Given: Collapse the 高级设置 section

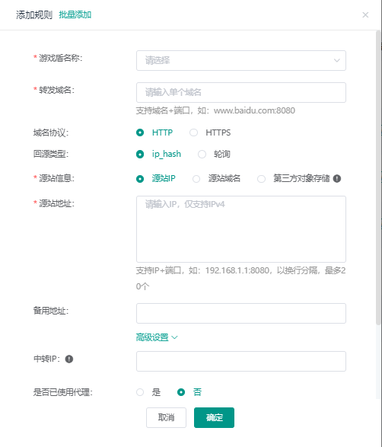Looking at the screenshot, I should click(157, 337).
